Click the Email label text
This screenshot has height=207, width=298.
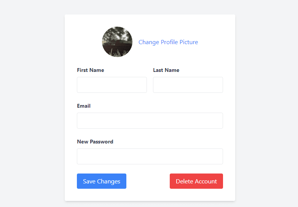point(84,106)
